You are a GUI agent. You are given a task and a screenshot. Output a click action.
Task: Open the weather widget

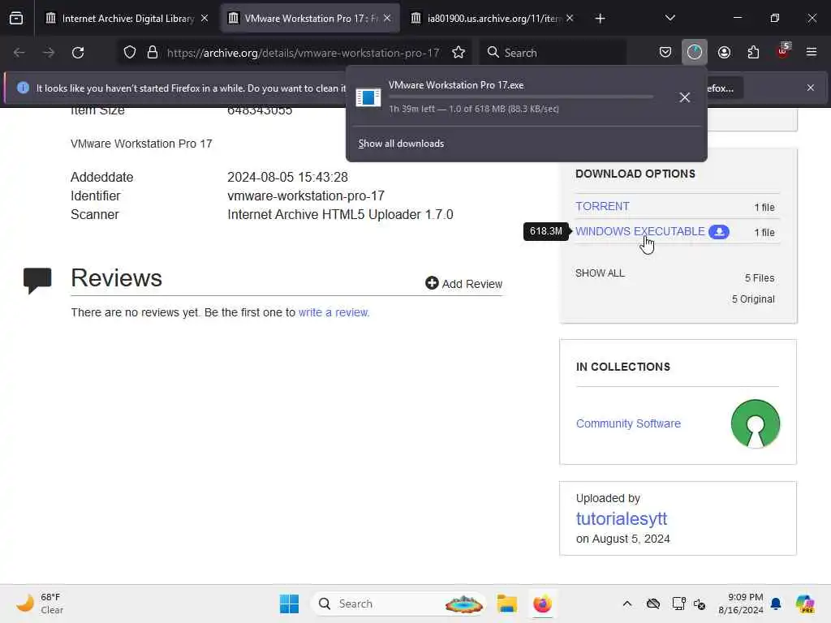(39, 604)
